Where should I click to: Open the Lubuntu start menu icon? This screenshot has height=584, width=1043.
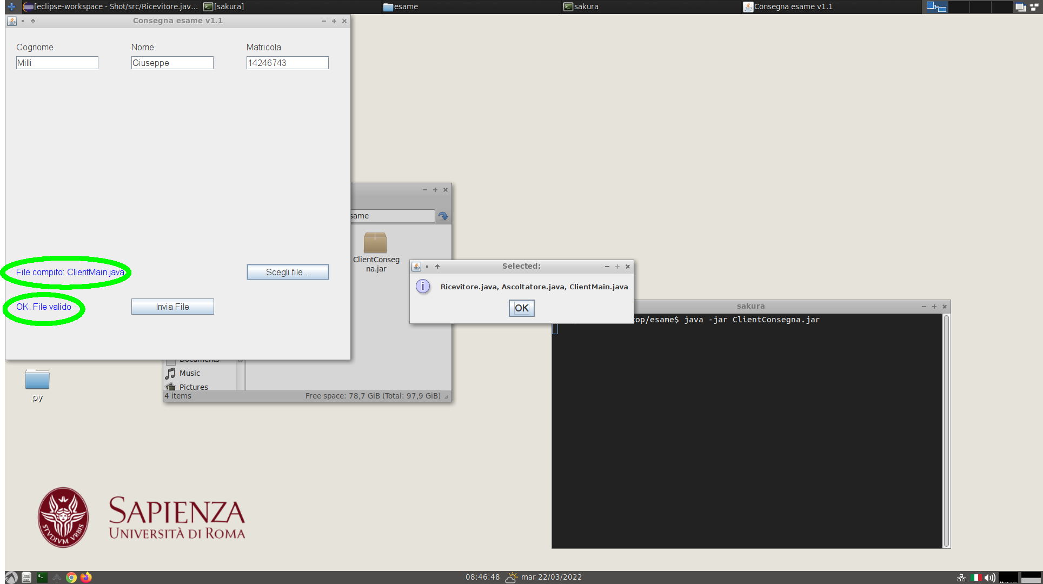click(x=11, y=578)
